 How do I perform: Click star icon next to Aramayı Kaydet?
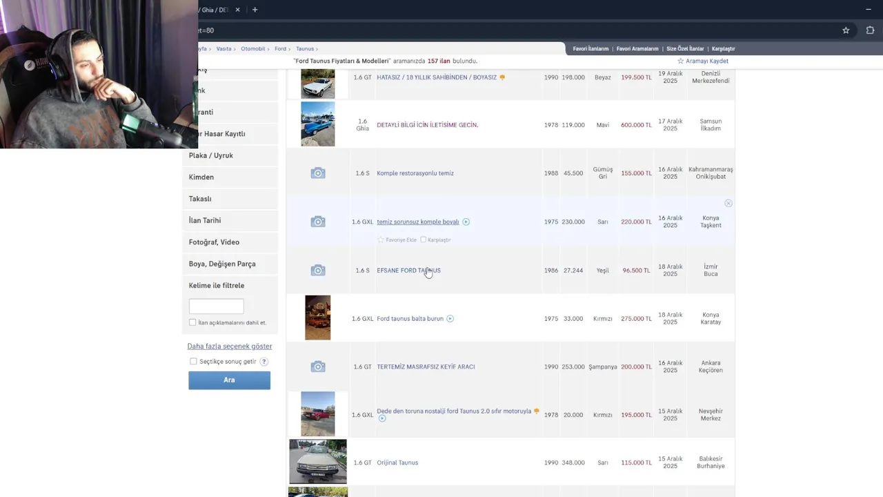680,61
